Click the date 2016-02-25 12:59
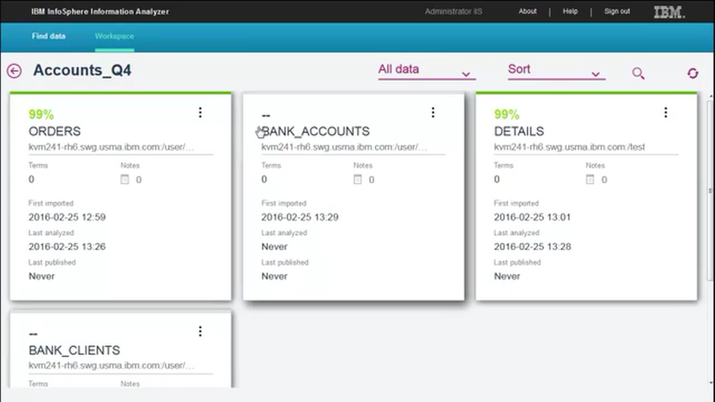The width and height of the screenshot is (715, 402). [67, 217]
